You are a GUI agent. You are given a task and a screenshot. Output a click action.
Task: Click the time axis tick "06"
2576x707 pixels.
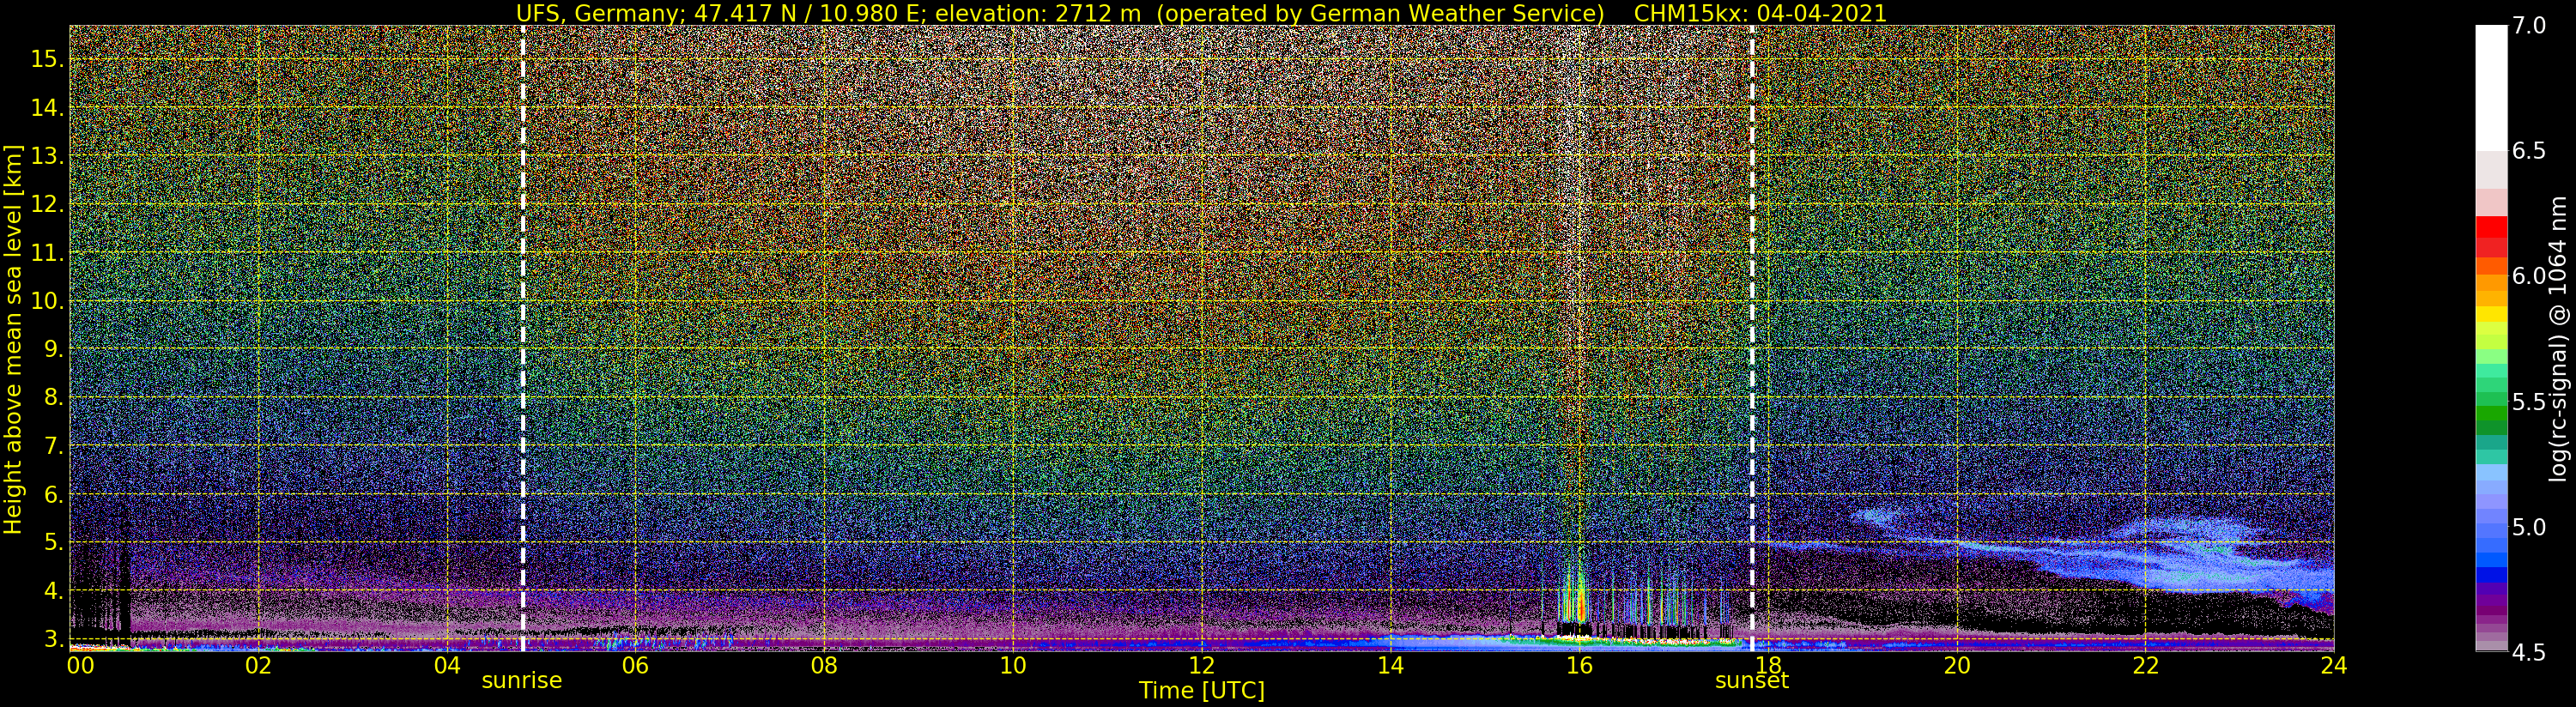(x=635, y=666)
